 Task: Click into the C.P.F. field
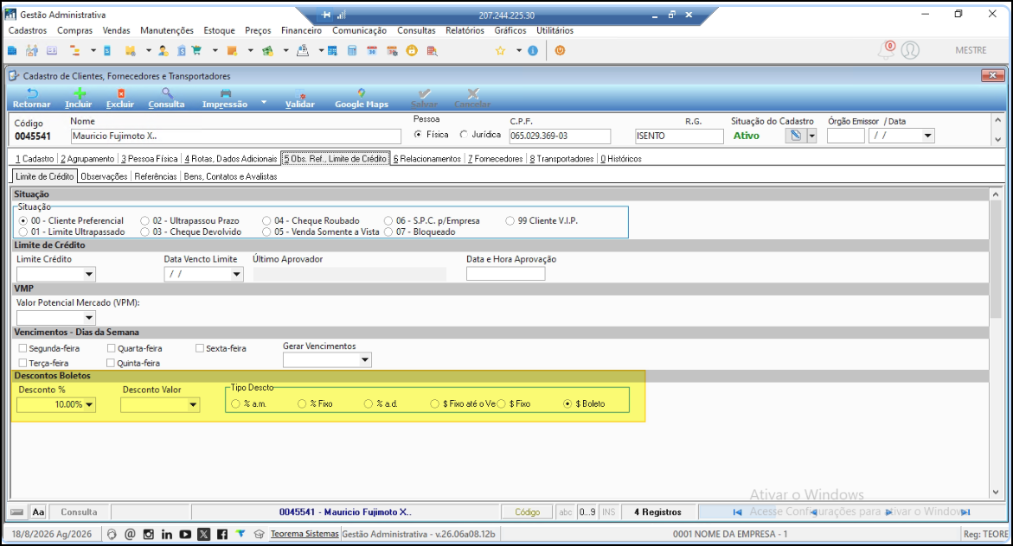click(x=560, y=136)
